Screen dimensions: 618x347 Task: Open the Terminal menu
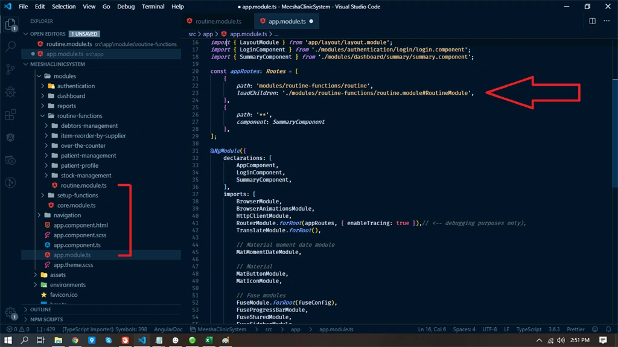tap(153, 7)
